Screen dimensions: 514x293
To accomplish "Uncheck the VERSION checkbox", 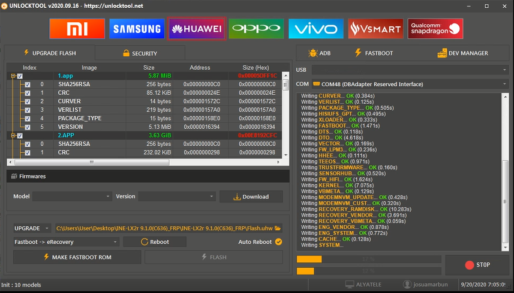I will pyautogui.click(x=28, y=127).
